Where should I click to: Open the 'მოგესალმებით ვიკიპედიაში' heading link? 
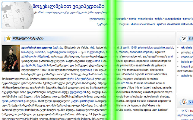click(68, 6)
